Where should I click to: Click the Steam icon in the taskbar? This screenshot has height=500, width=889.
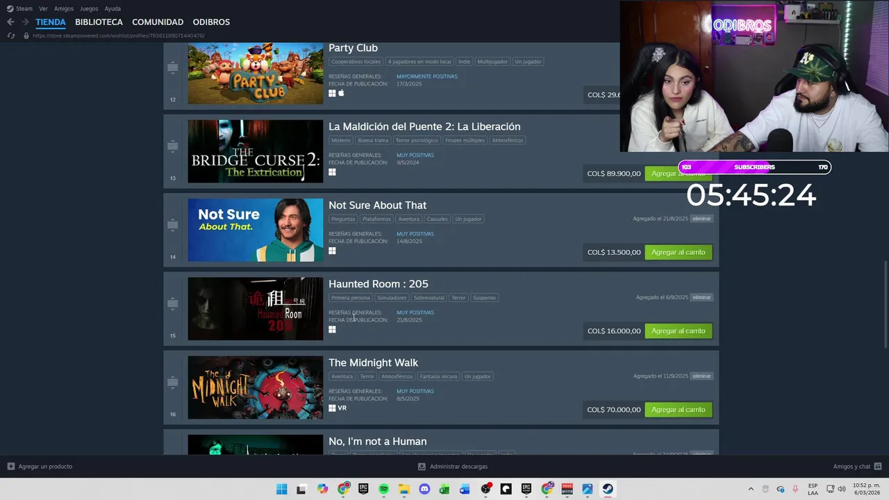point(608,489)
